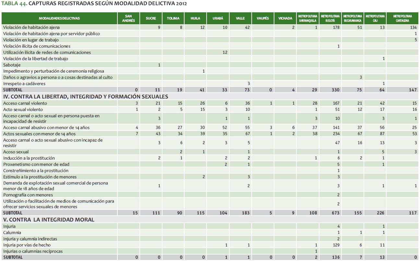Click the "Irrespeto a cadáveres" row label

(x=24, y=84)
